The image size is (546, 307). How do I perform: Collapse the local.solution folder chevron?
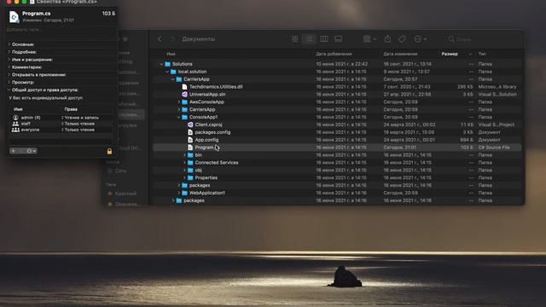[x=167, y=72]
